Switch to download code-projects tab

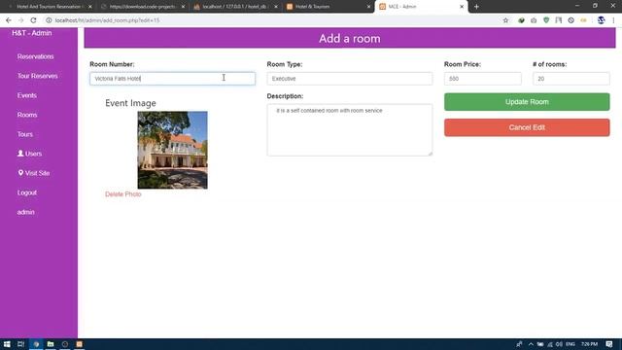click(141, 7)
